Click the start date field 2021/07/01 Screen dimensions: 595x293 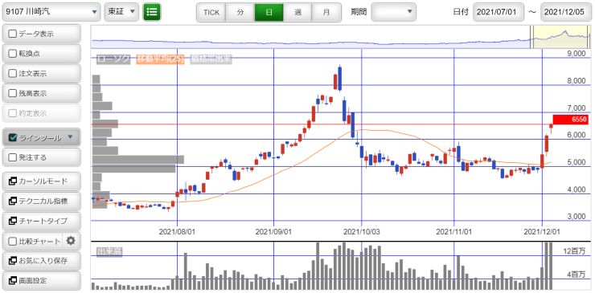[x=499, y=12]
